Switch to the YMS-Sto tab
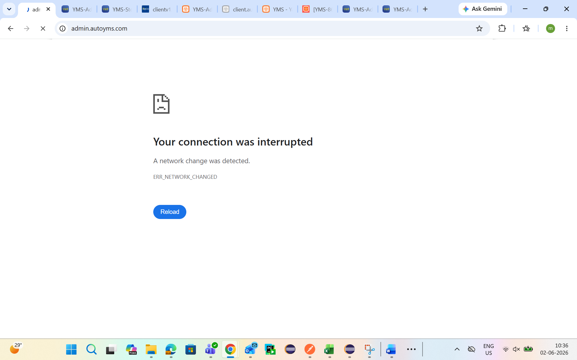Image resolution: width=577 pixels, height=360 pixels. coord(117,9)
